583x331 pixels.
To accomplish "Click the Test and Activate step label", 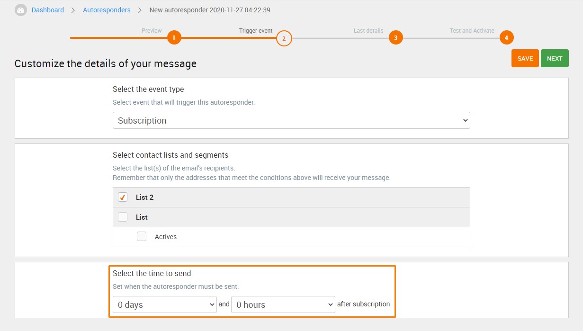I will 472,31.
